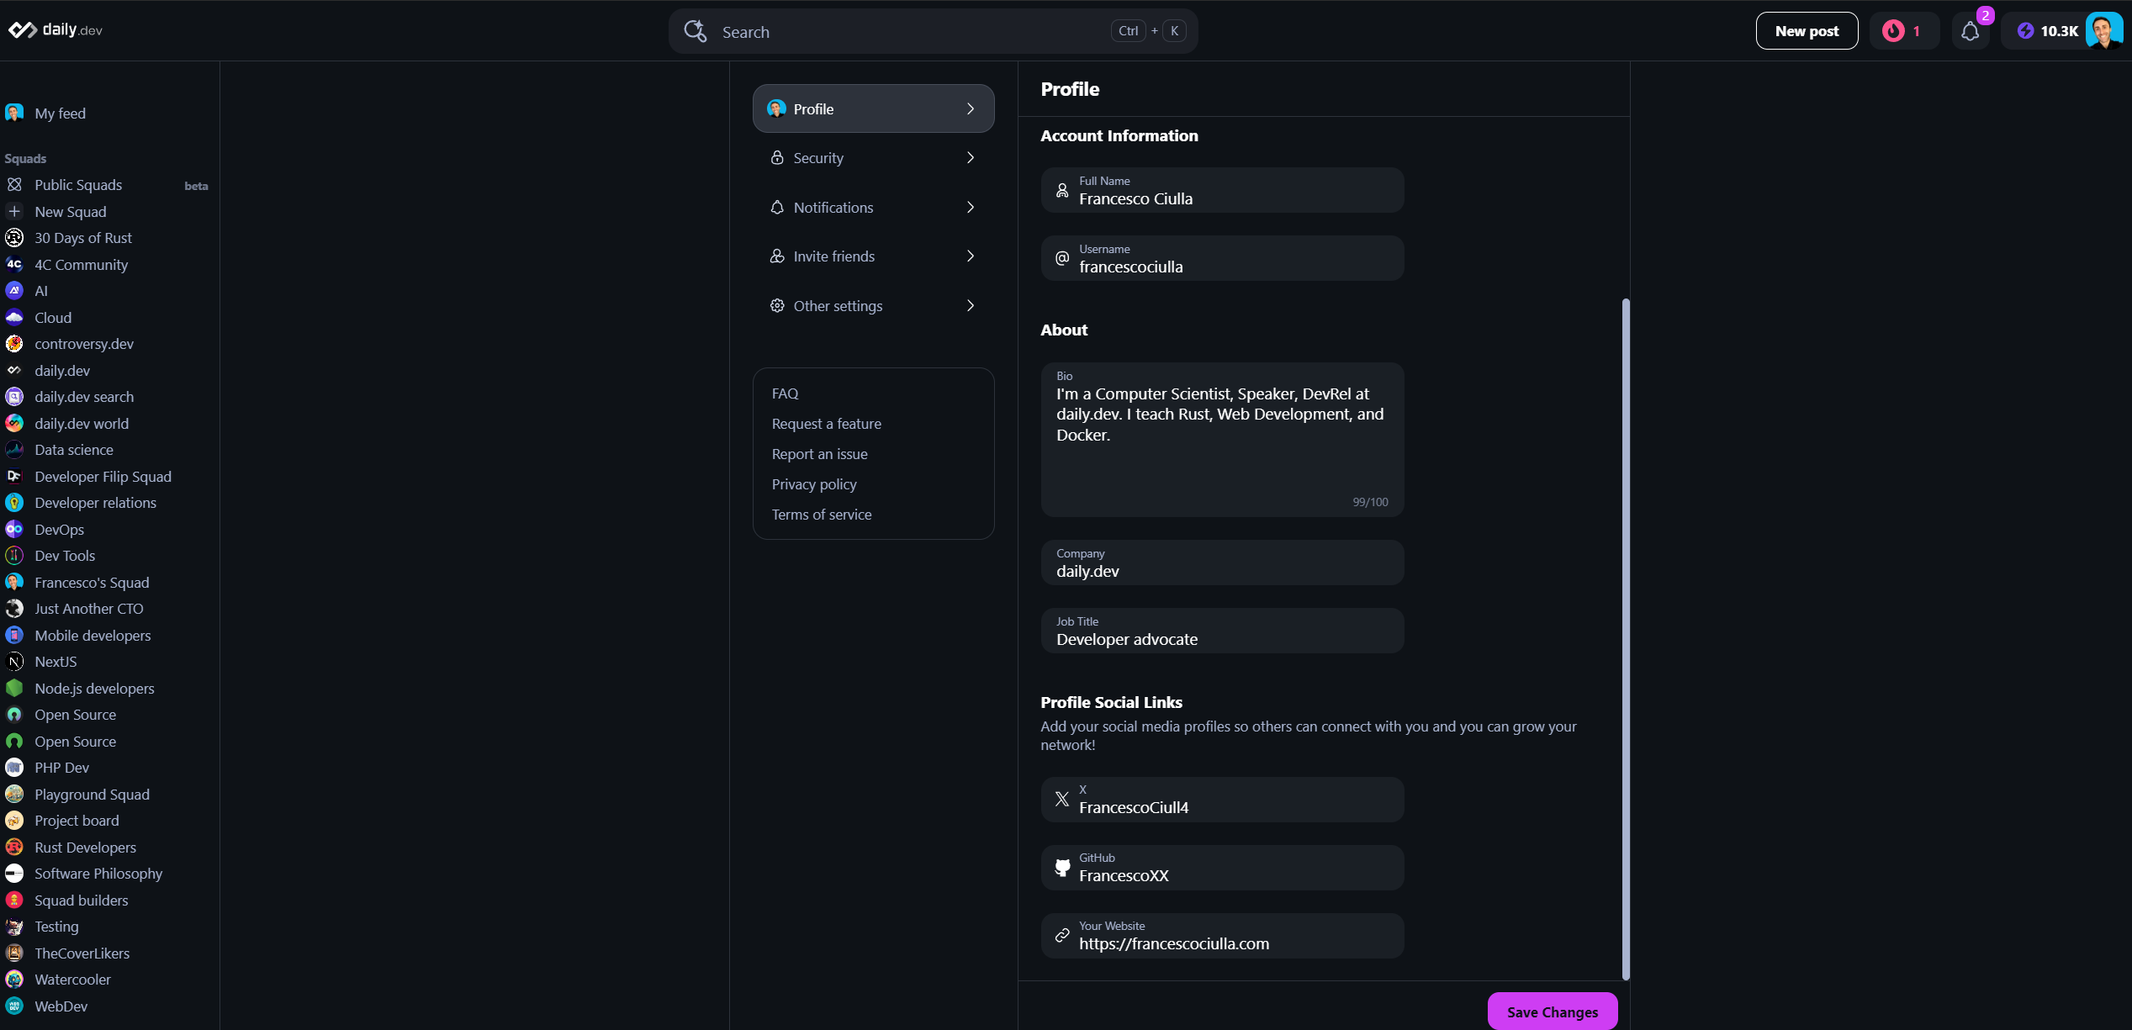Image resolution: width=2132 pixels, height=1030 pixels.
Task: Edit the X handle field
Action: [1222, 800]
